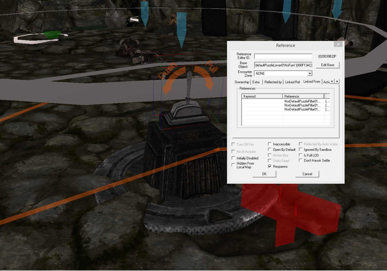Switch to the Reflected by tab

point(273,82)
